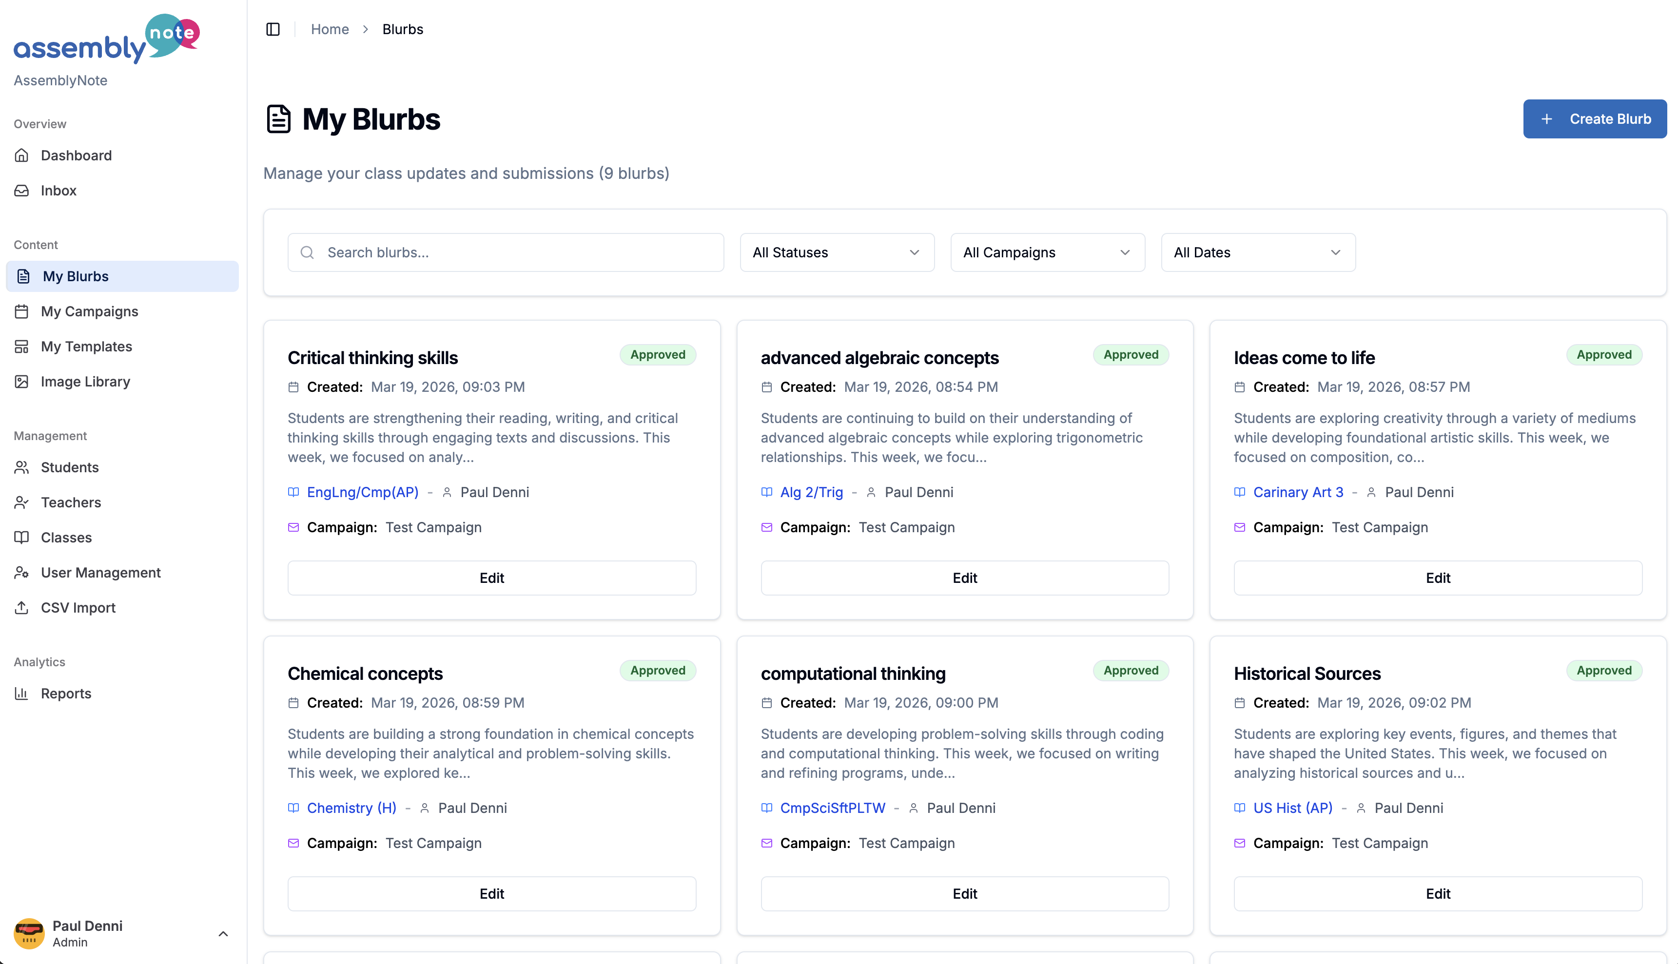
Task: Toggle the sidebar panel icon
Action: click(273, 29)
